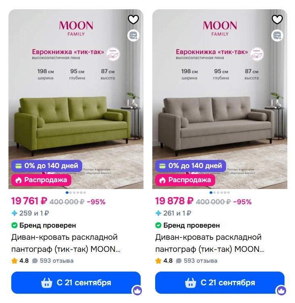Click the gray sofa product image
This screenshot has height=303, width=295.
[x=220, y=99]
